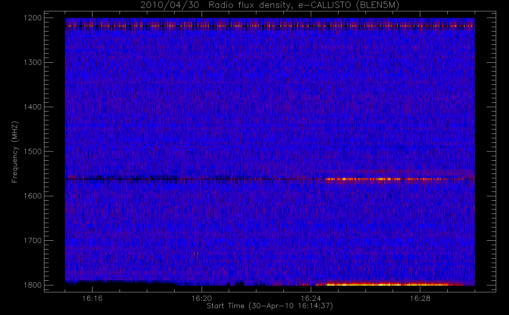This screenshot has height=315, width=509.
Task: Select the 1600 frequency tick label
Action: (x=33, y=196)
